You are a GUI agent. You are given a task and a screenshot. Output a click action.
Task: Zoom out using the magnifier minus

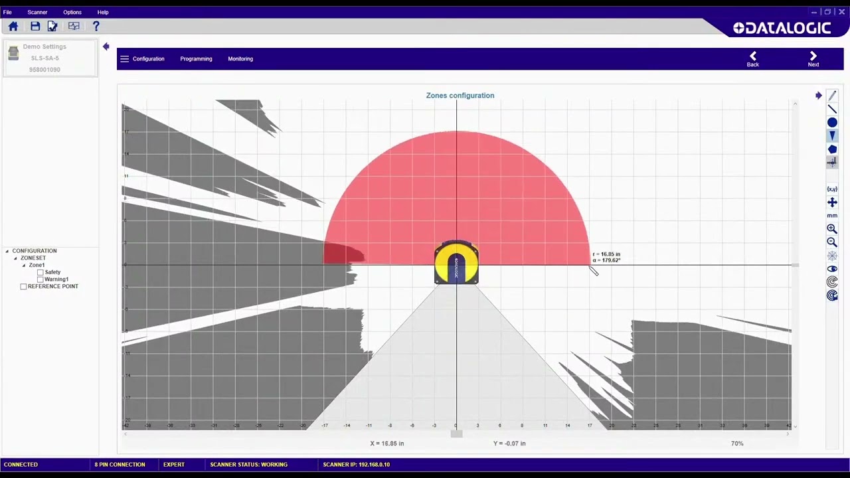[832, 242]
